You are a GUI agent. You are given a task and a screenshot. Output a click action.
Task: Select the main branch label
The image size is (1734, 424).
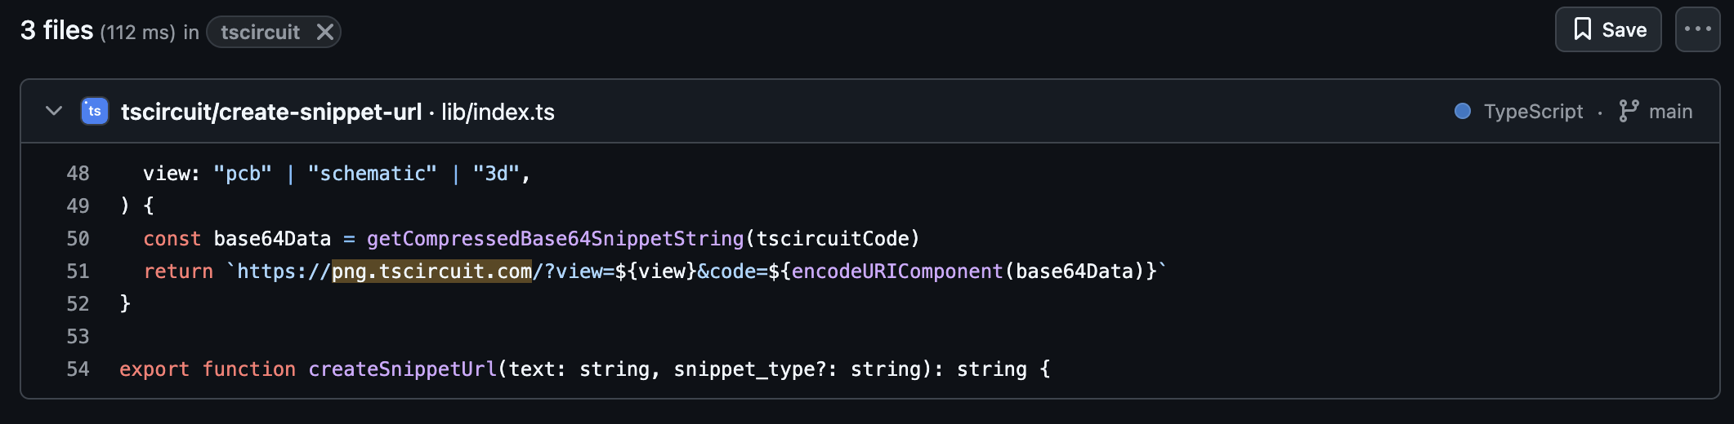pyautogui.click(x=1670, y=112)
